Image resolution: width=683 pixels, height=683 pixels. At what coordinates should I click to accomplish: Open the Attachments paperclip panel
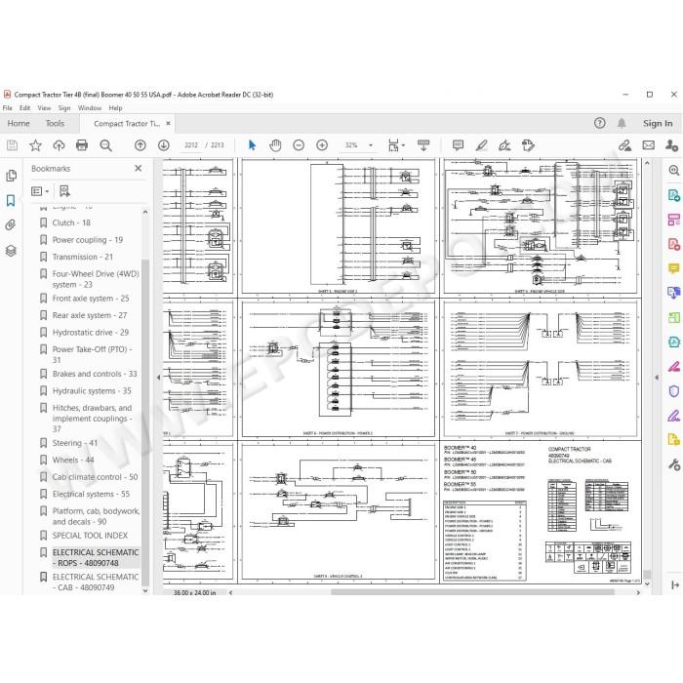(x=11, y=224)
